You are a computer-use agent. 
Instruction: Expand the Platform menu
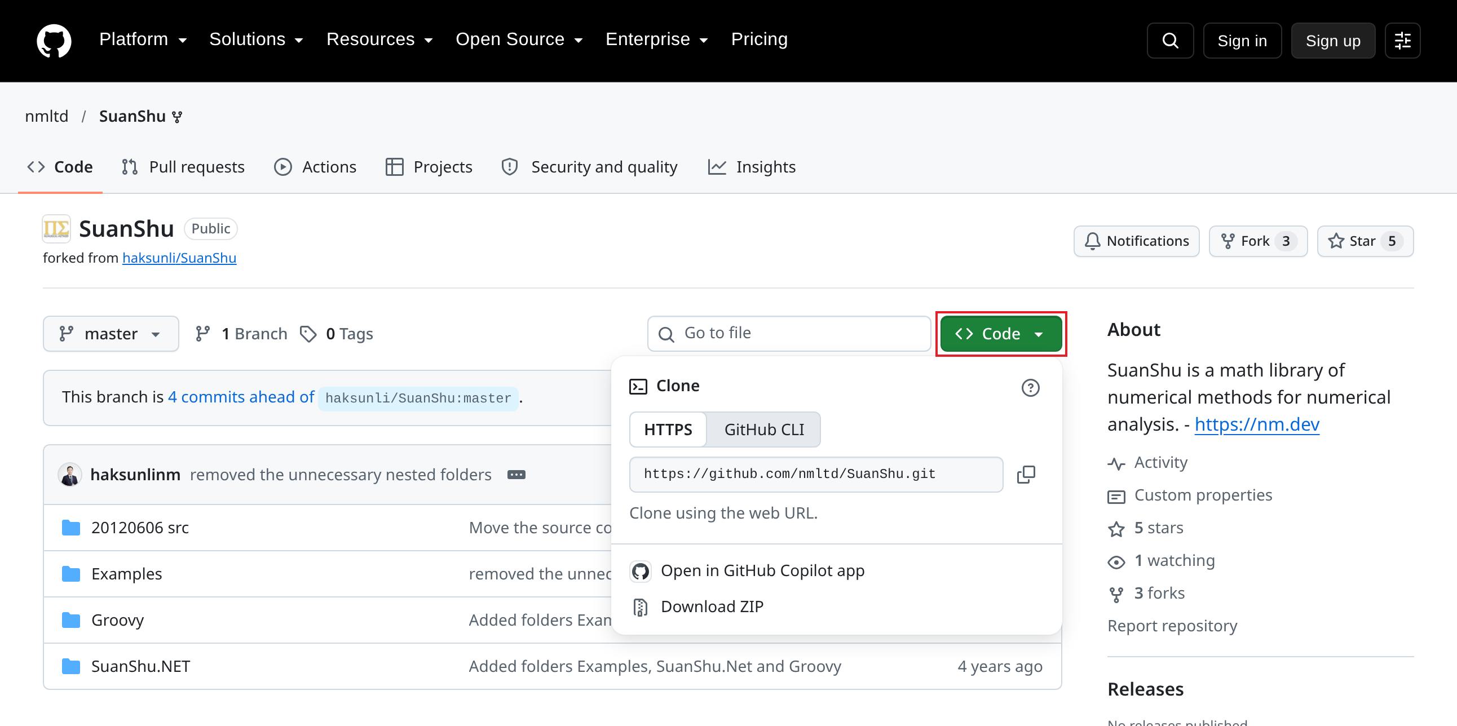tap(143, 39)
